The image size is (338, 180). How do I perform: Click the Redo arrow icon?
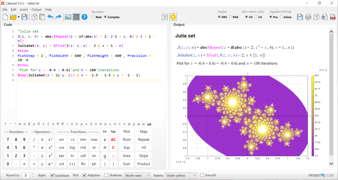(59, 17)
